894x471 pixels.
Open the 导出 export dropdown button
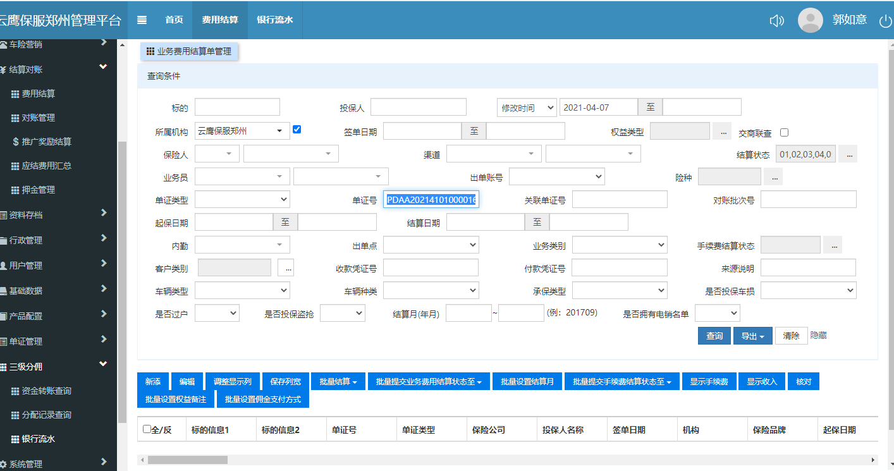tap(752, 336)
